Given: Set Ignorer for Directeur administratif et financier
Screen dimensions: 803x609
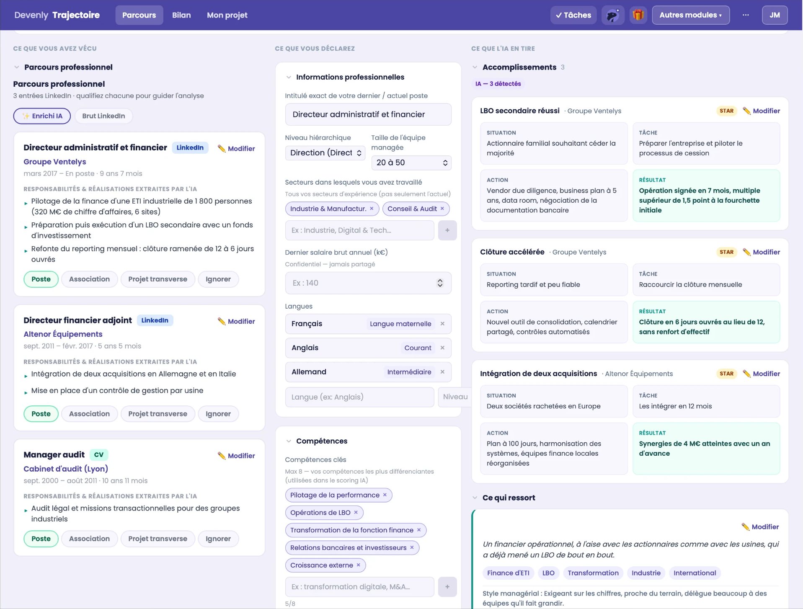Looking at the screenshot, I should click(x=218, y=279).
